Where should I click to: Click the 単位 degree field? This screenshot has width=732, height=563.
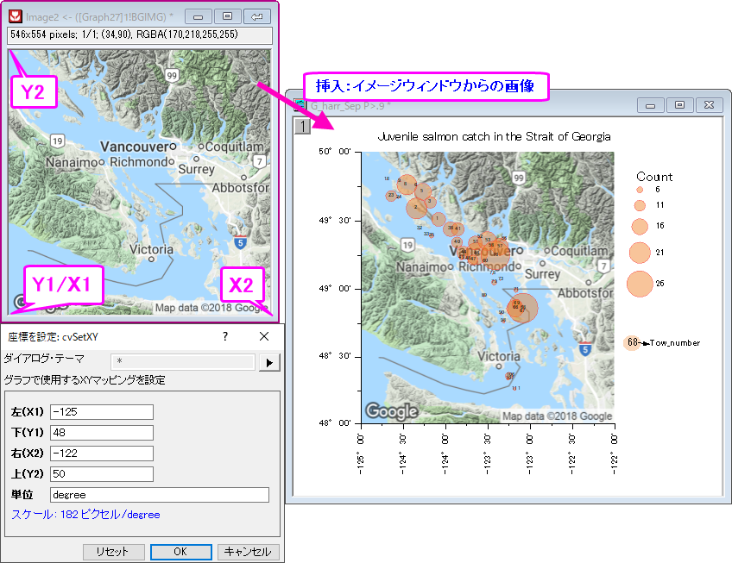[x=160, y=495]
